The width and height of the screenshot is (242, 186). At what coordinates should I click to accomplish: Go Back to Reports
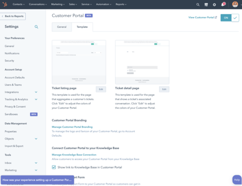(13, 16)
